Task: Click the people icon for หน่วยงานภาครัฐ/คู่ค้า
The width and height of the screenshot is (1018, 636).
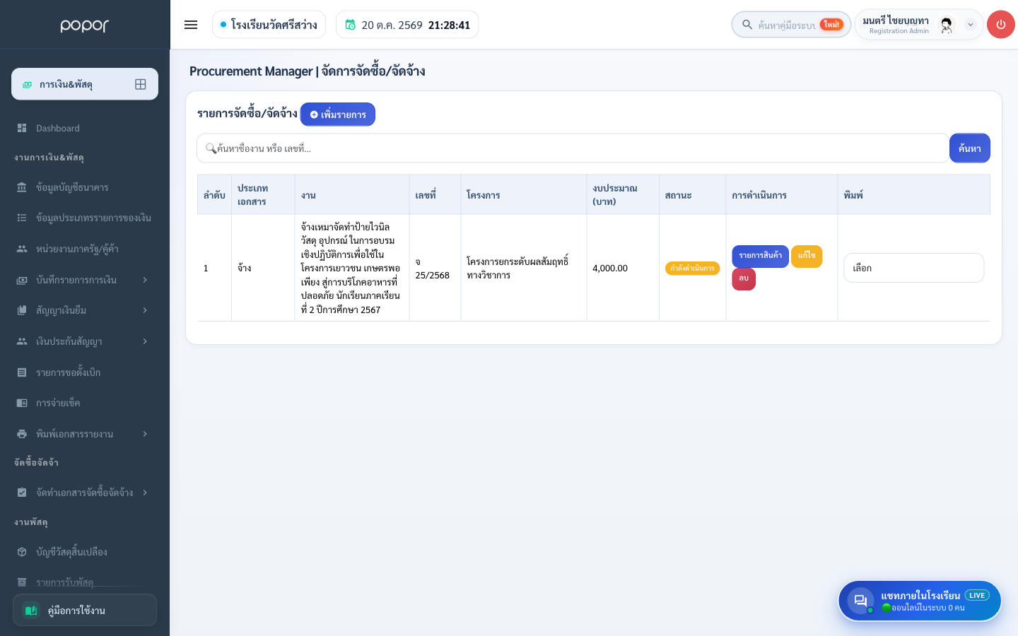Action: tap(22, 249)
